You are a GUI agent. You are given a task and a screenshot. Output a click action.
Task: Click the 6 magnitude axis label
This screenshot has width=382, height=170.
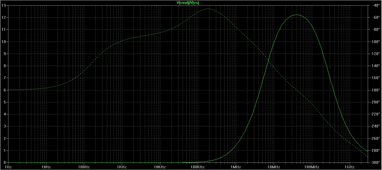[x=4, y=90]
